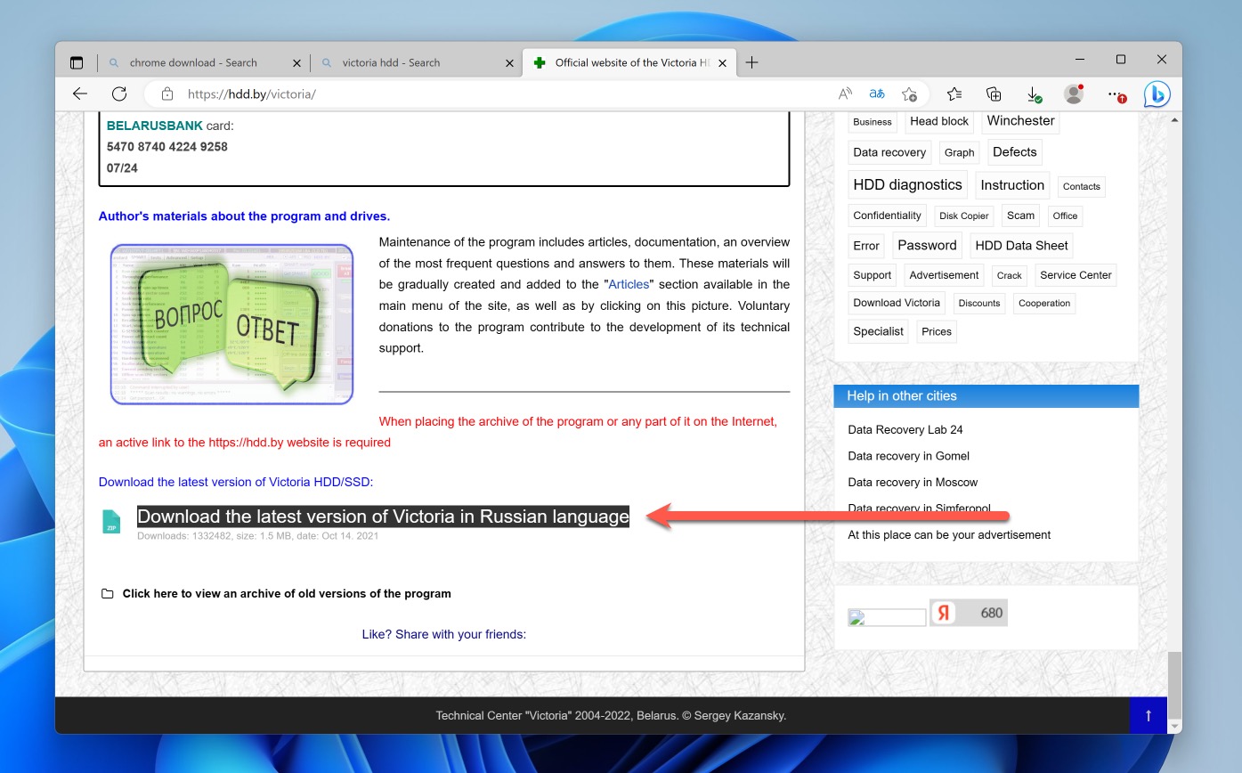
Task: Click the address bar URL hdd.by/victoria
Action: tap(252, 94)
